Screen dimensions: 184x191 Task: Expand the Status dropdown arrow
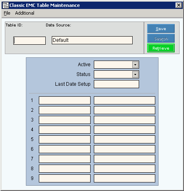click(135, 74)
